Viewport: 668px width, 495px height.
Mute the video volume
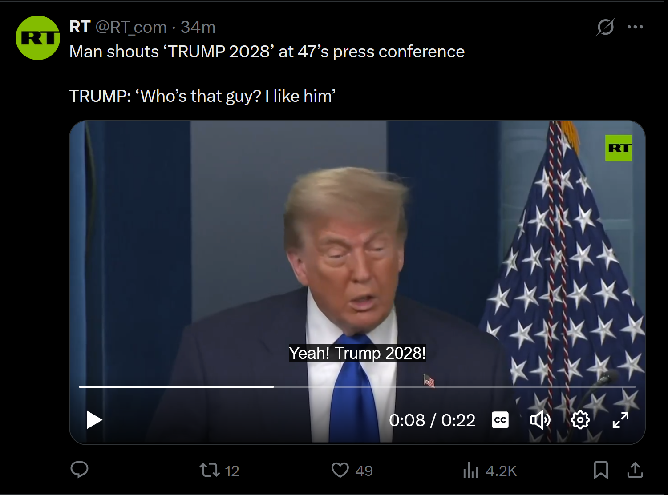pyautogui.click(x=540, y=420)
